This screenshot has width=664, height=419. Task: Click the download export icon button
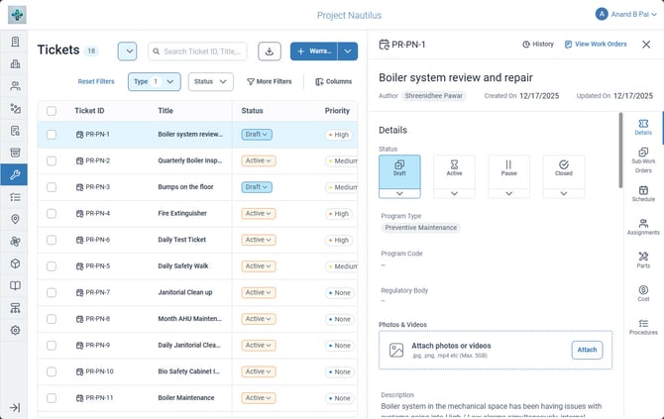pyautogui.click(x=270, y=52)
